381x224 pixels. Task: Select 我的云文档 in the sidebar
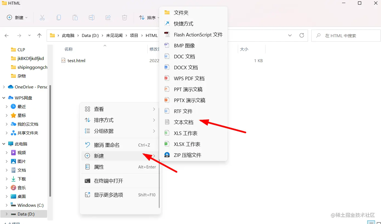(x=24, y=124)
